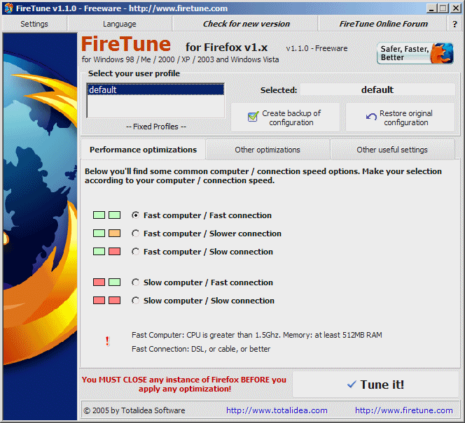
Task: Open the Language menu
Action: pos(120,24)
